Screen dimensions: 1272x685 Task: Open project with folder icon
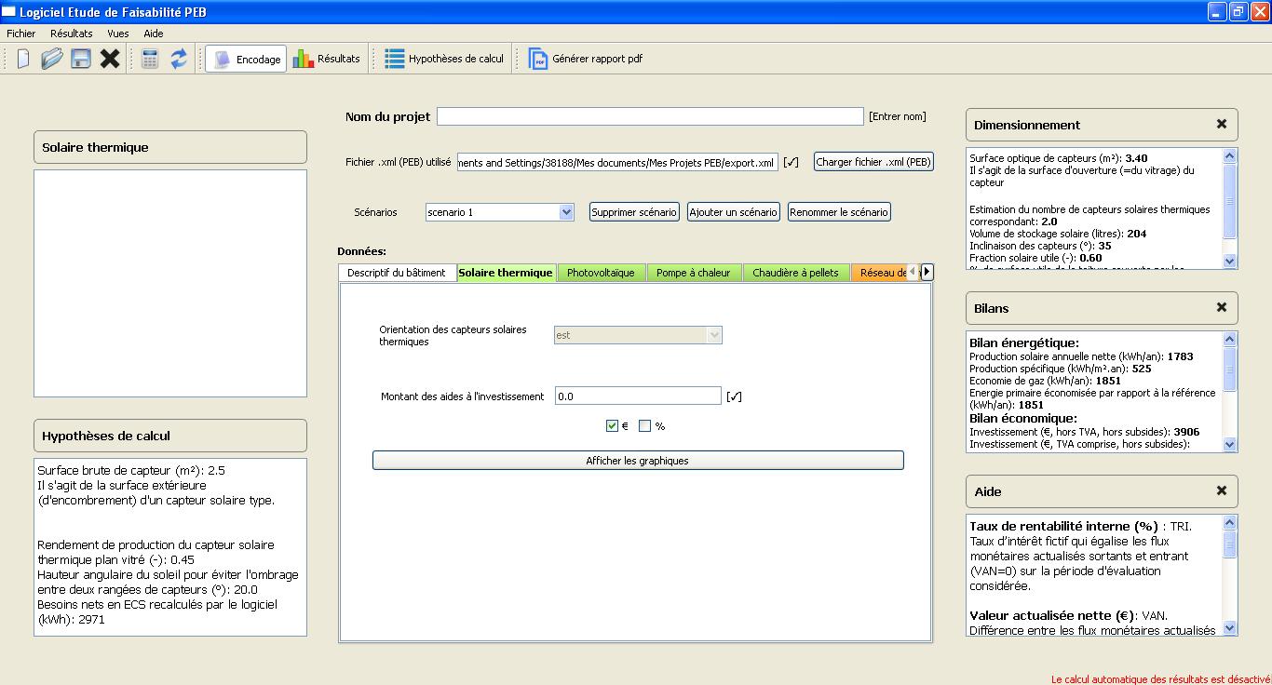[52, 59]
